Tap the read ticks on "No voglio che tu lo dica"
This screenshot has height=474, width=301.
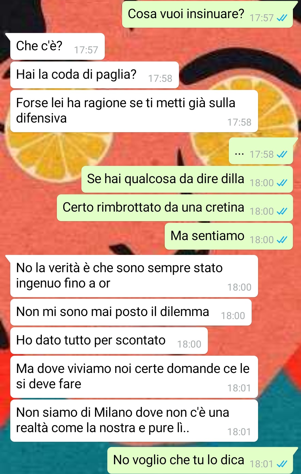click(282, 464)
